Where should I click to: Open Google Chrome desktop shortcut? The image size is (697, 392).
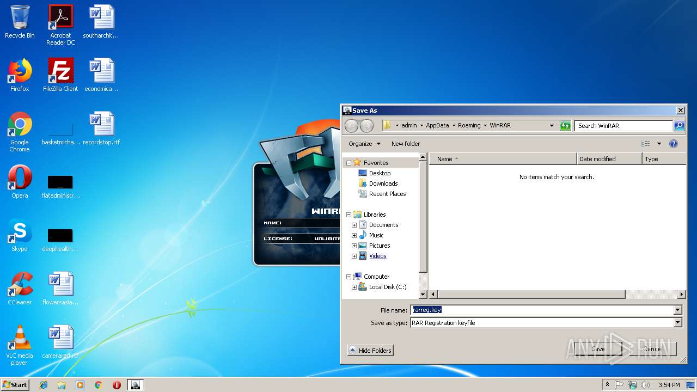click(x=20, y=132)
